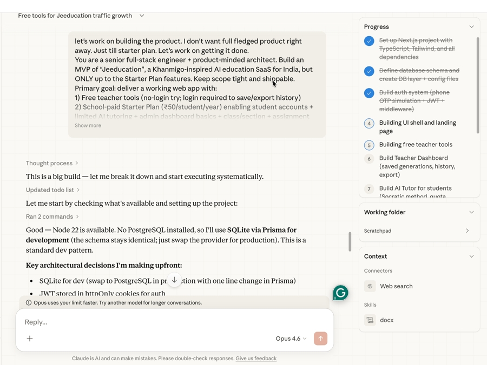487x365 pixels.
Task: Expand the Thought process section
Action: coord(52,163)
